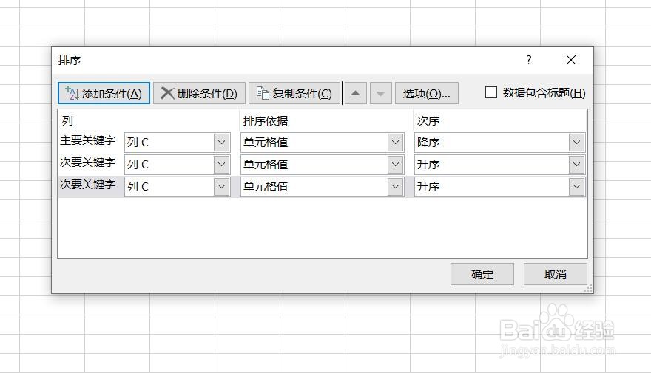Viewport: 651px width, 373px height.
Task: Open the Options (选项) button
Action: (x=426, y=93)
